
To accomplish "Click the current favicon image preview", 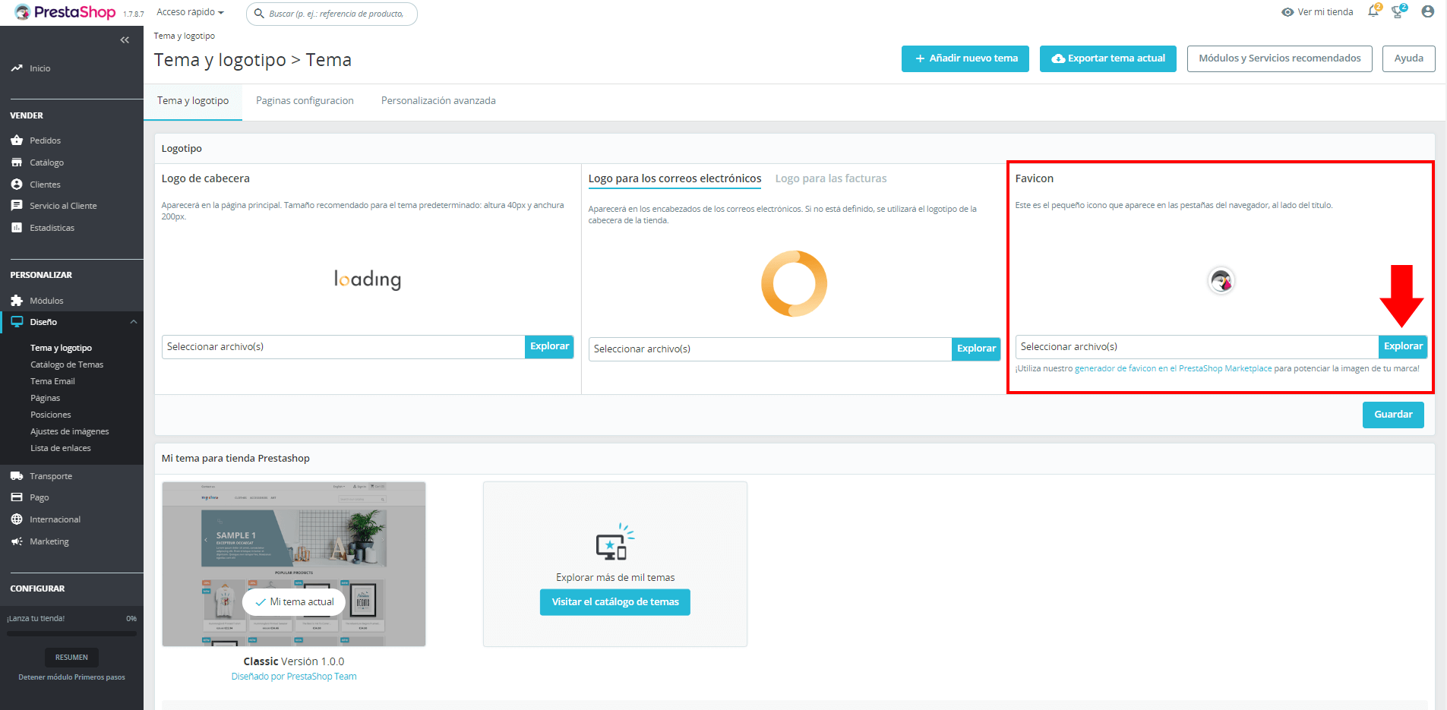I will pos(1221,281).
